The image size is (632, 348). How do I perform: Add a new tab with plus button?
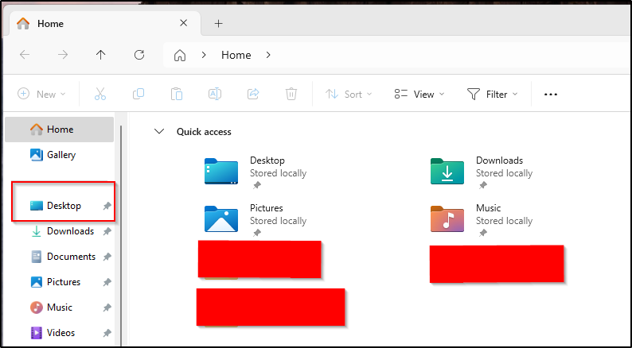pos(218,24)
